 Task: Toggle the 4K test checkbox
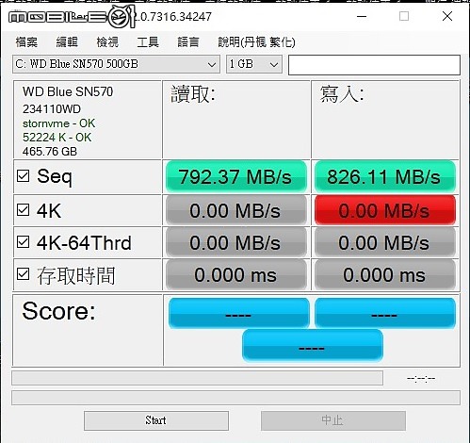coord(24,210)
